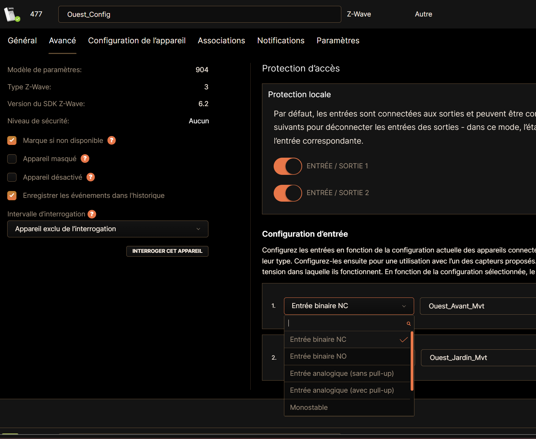Click the Protection locale heading
Screen dimensions: 536x439
point(299,94)
